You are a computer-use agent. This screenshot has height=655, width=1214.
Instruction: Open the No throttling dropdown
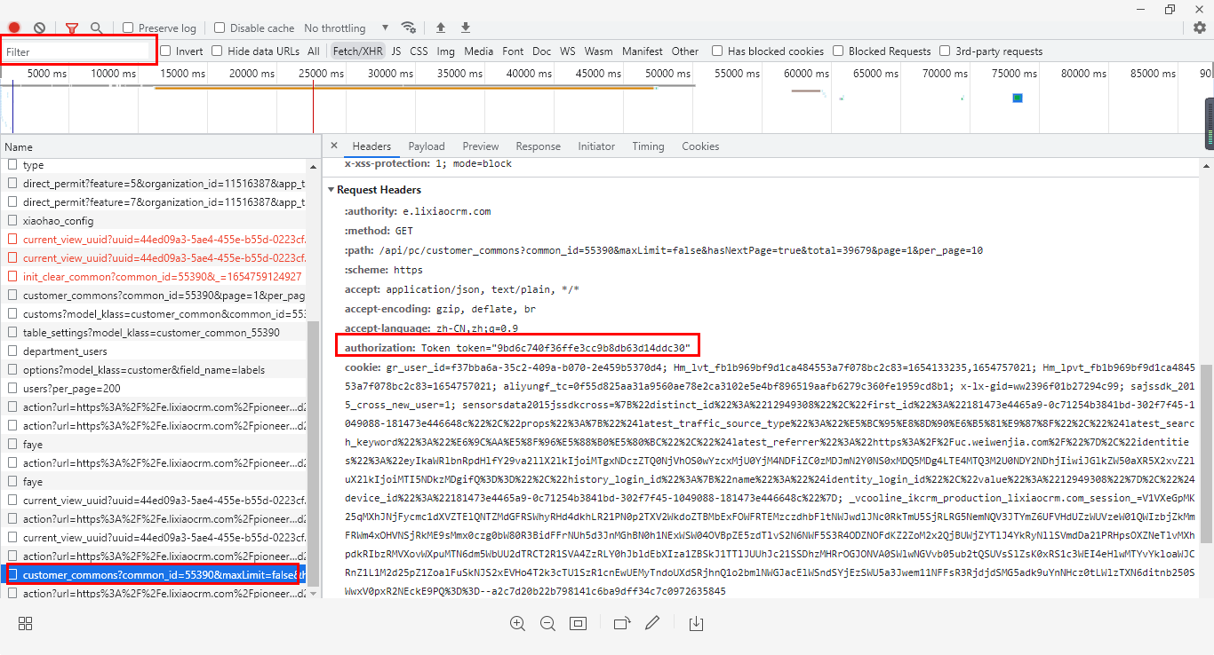(x=347, y=28)
